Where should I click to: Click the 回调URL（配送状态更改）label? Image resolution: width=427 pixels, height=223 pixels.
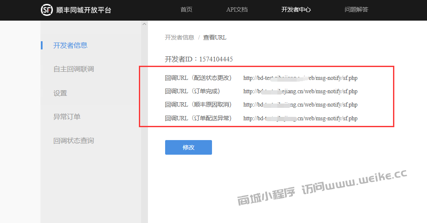pos(198,78)
